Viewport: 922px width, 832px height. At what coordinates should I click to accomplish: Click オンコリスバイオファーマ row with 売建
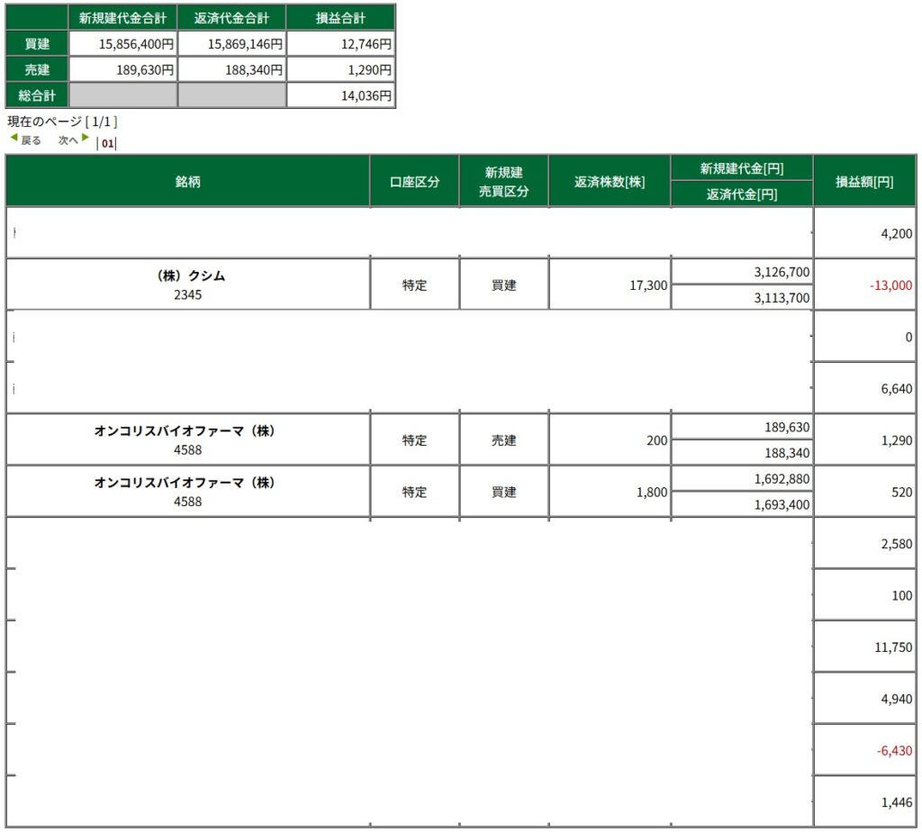click(188, 431)
